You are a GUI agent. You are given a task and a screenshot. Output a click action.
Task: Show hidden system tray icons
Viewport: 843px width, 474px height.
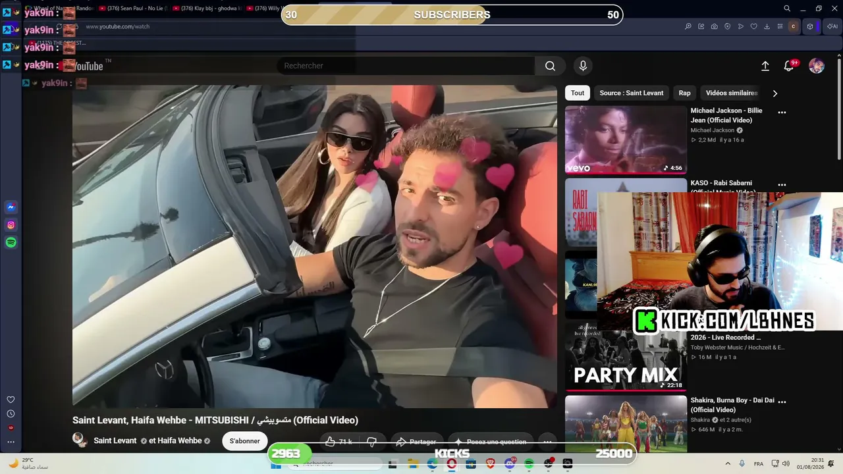click(x=728, y=463)
